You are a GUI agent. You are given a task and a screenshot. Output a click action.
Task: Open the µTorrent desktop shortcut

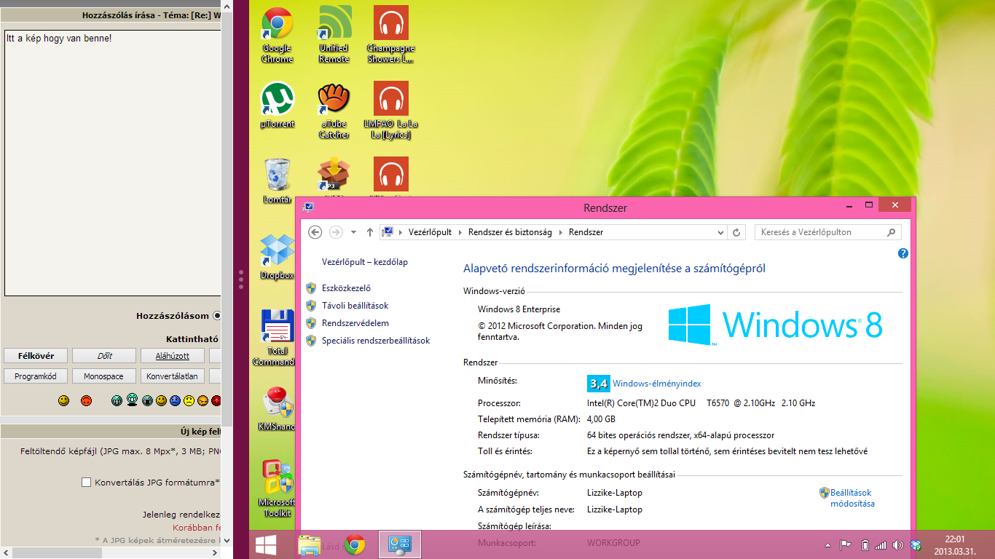277,106
